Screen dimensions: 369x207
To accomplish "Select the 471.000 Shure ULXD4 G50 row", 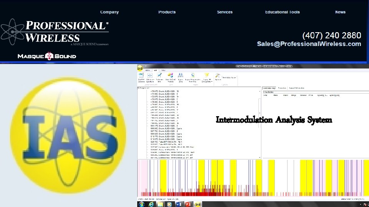I will (x=164, y=94).
